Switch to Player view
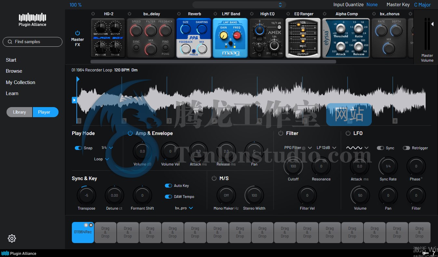The image size is (438, 257). (46, 112)
